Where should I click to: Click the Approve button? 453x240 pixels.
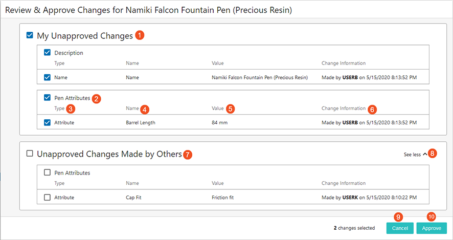[432, 228]
